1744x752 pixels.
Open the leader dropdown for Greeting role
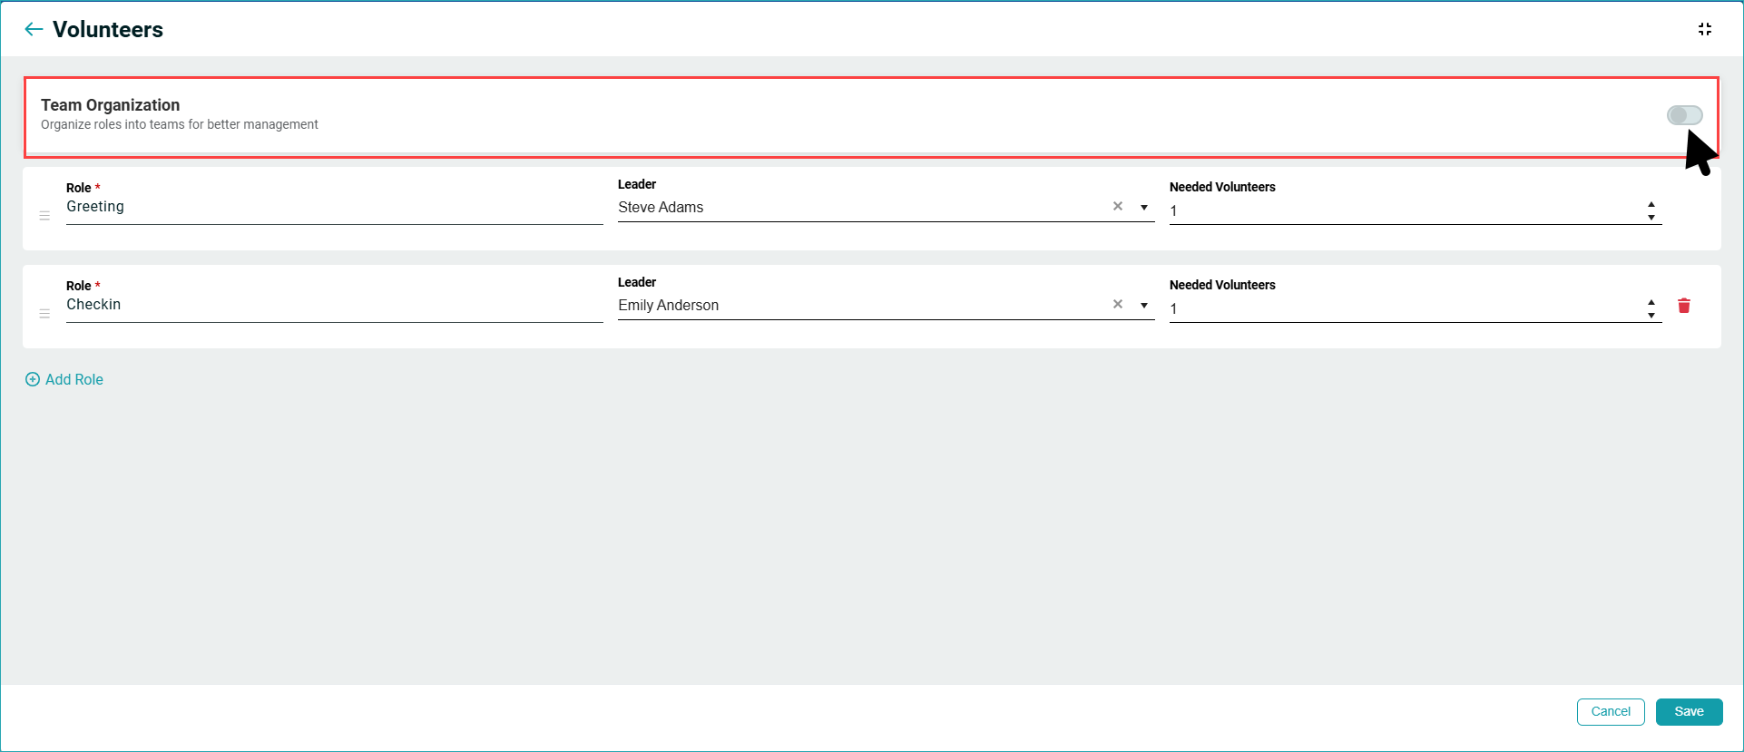(x=1143, y=208)
